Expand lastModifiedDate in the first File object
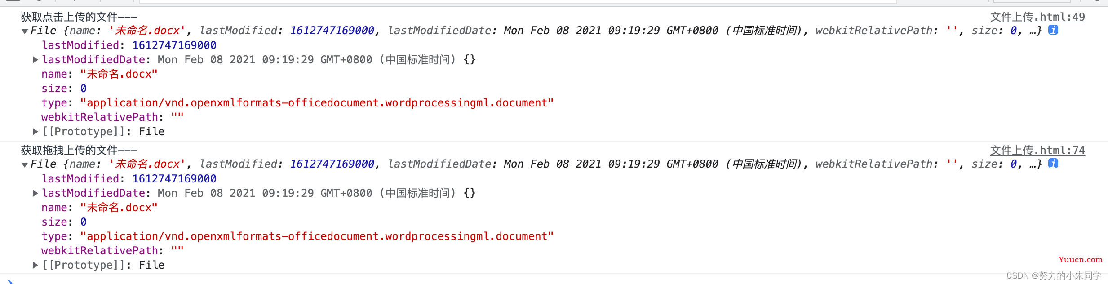Screen dimensions: 1108x284 pyautogui.click(x=35, y=60)
